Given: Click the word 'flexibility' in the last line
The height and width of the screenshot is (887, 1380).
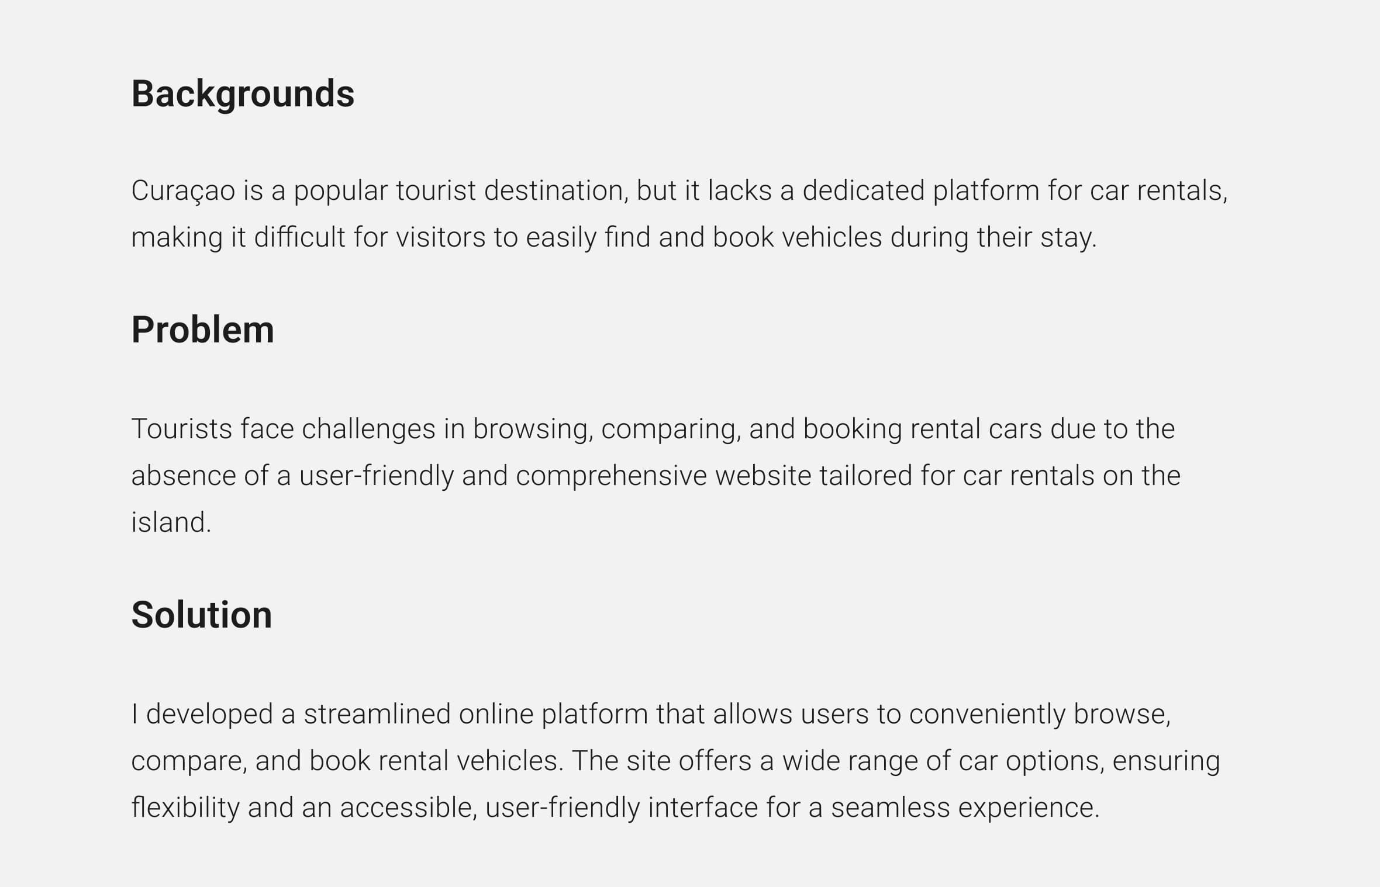Looking at the screenshot, I should tap(185, 809).
